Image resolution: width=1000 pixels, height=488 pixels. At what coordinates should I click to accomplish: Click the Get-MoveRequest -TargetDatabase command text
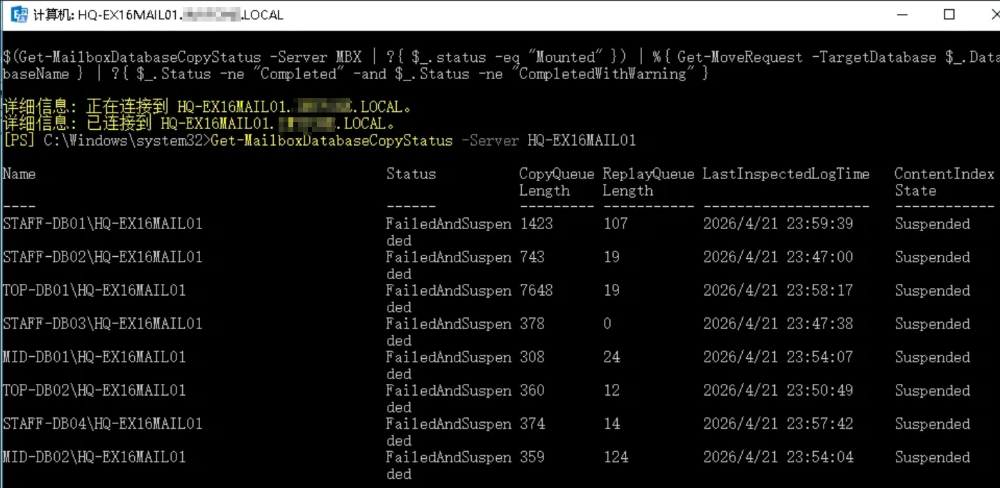pyautogui.click(x=807, y=58)
